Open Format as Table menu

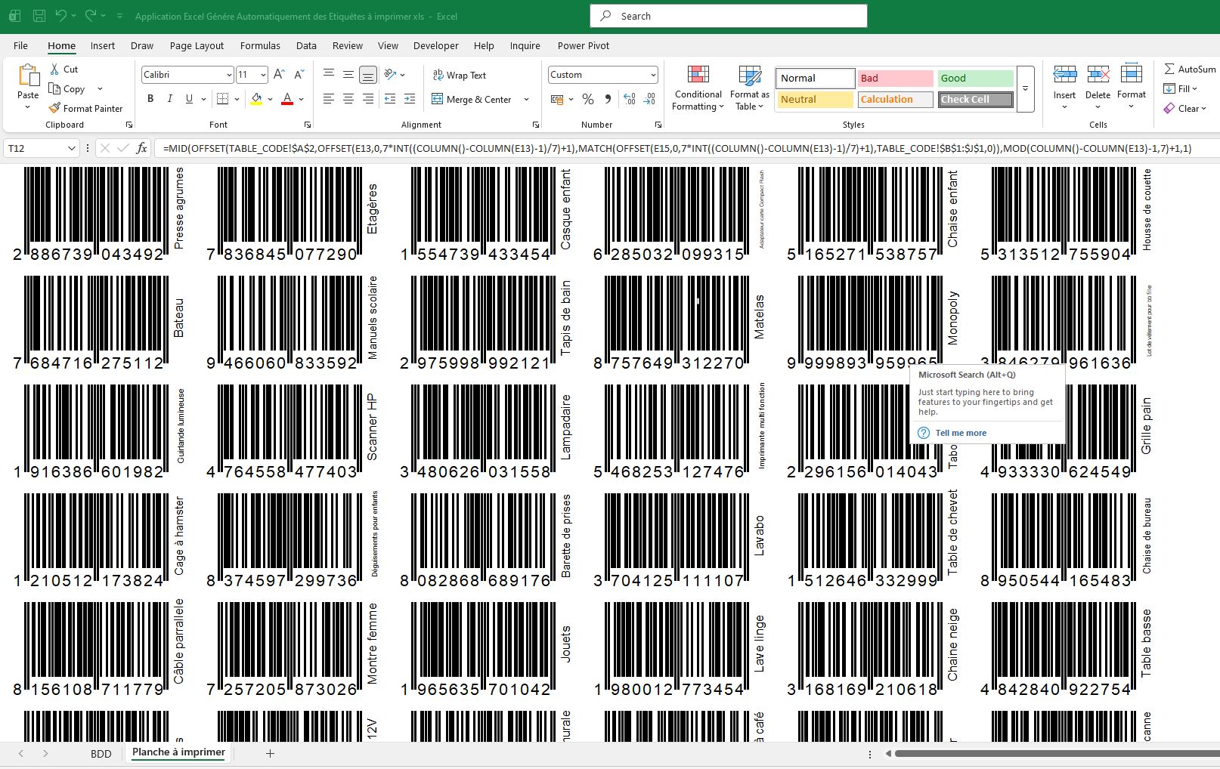point(749,88)
